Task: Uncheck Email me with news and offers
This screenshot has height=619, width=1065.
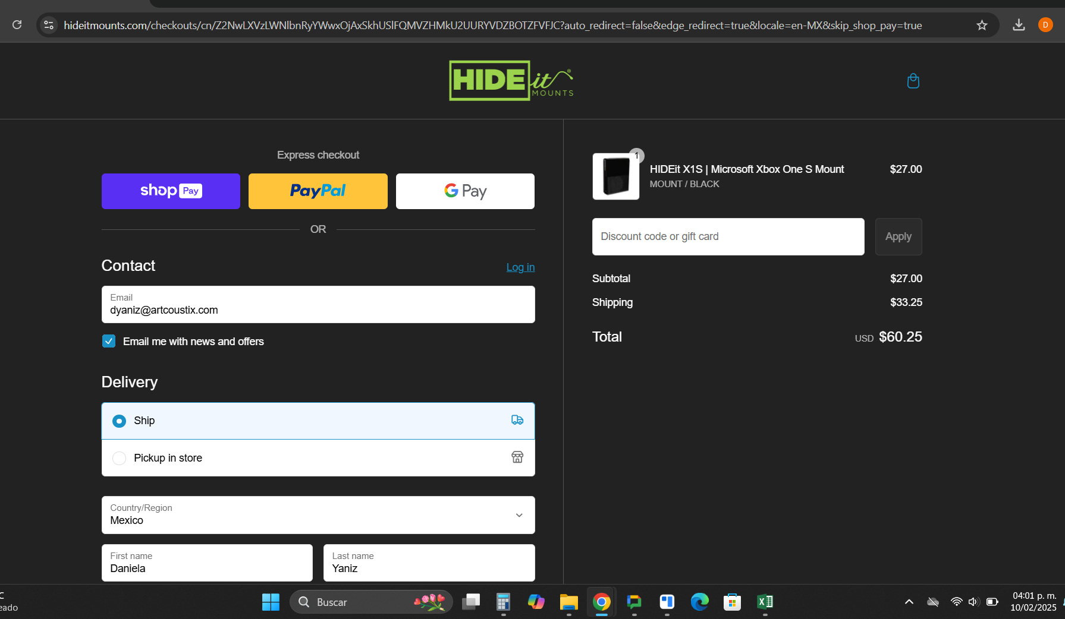Action: pyautogui.click(x=109, y=341)
